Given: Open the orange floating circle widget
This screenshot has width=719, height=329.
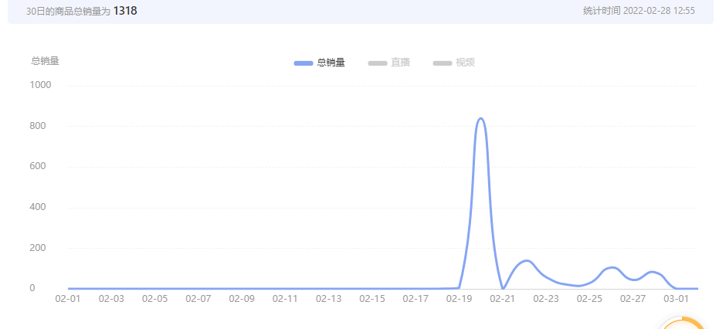Looking at the screenshot, I should (x=682, y=323).
